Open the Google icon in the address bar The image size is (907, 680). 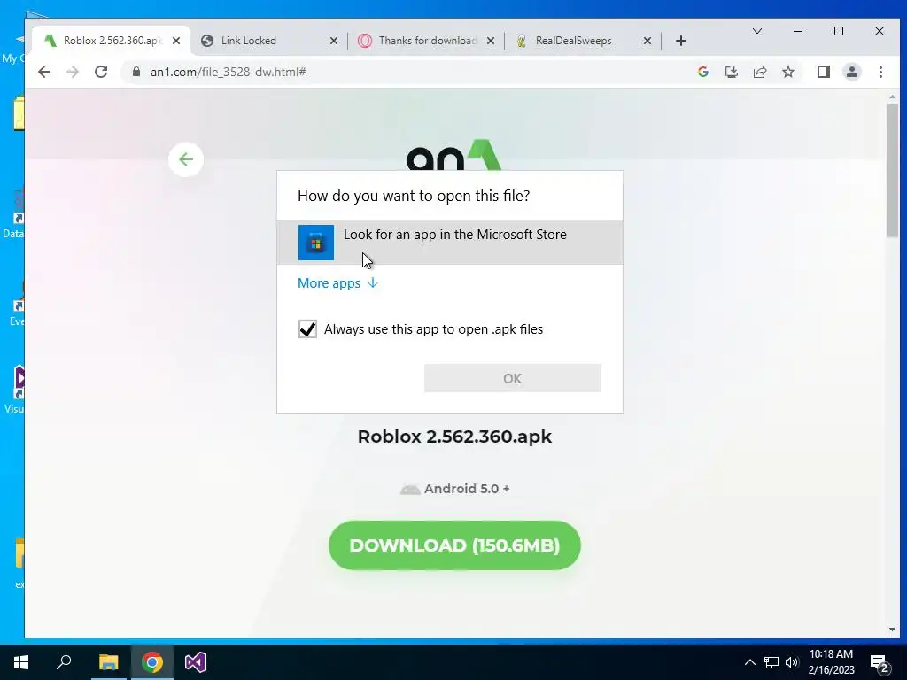click(x=702, y=72)
